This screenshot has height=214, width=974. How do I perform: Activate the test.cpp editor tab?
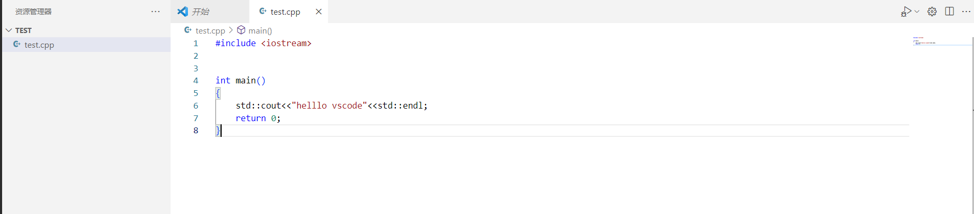point(285,12)
